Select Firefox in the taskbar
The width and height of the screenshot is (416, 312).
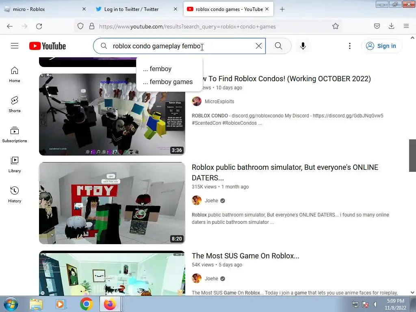(x=110, y=304)
